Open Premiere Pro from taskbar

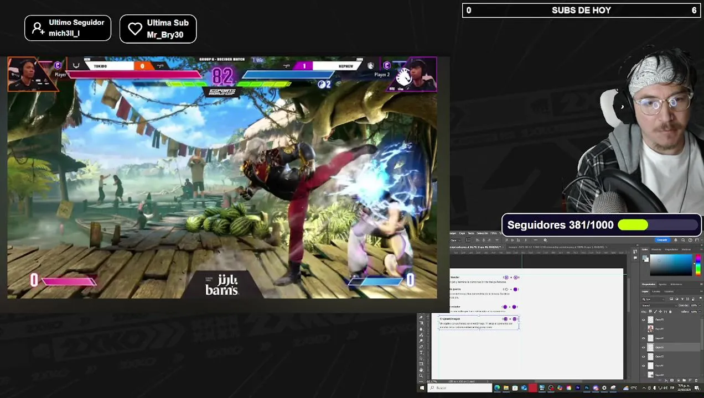(x=577, y=387)
